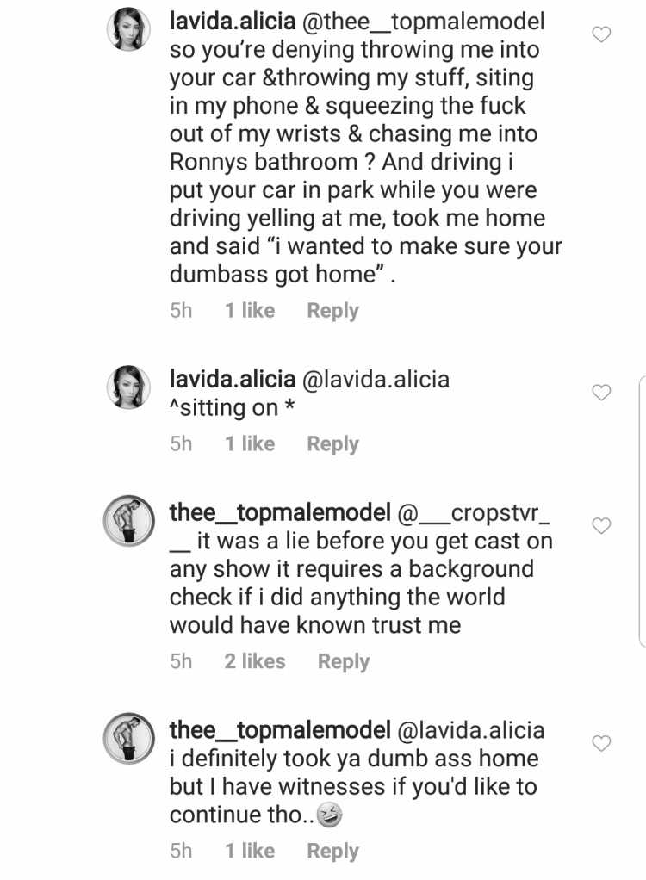Like the first lavida.alicia comment with heart icon
Image resolution: width=646 pixels, height=880 pixels.
click(x=601, y=34)
